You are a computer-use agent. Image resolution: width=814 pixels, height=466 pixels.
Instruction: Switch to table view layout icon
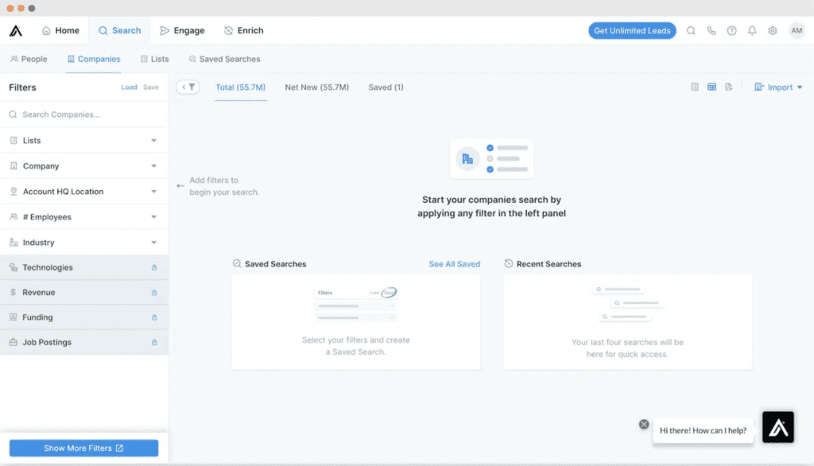click(x=711, y=87)
